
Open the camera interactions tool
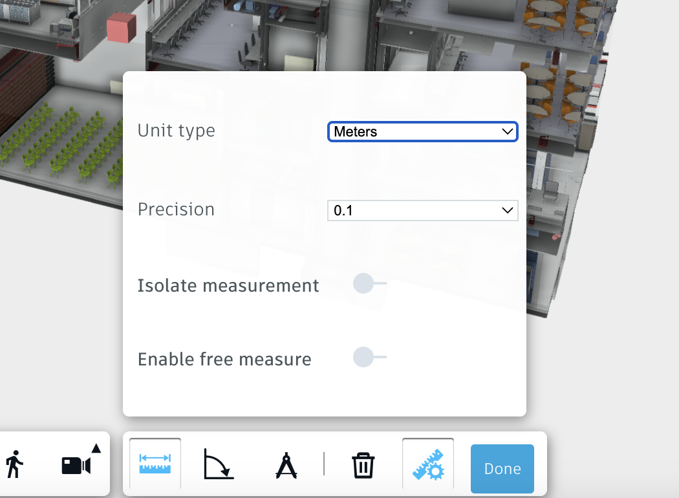coord(75,465)
